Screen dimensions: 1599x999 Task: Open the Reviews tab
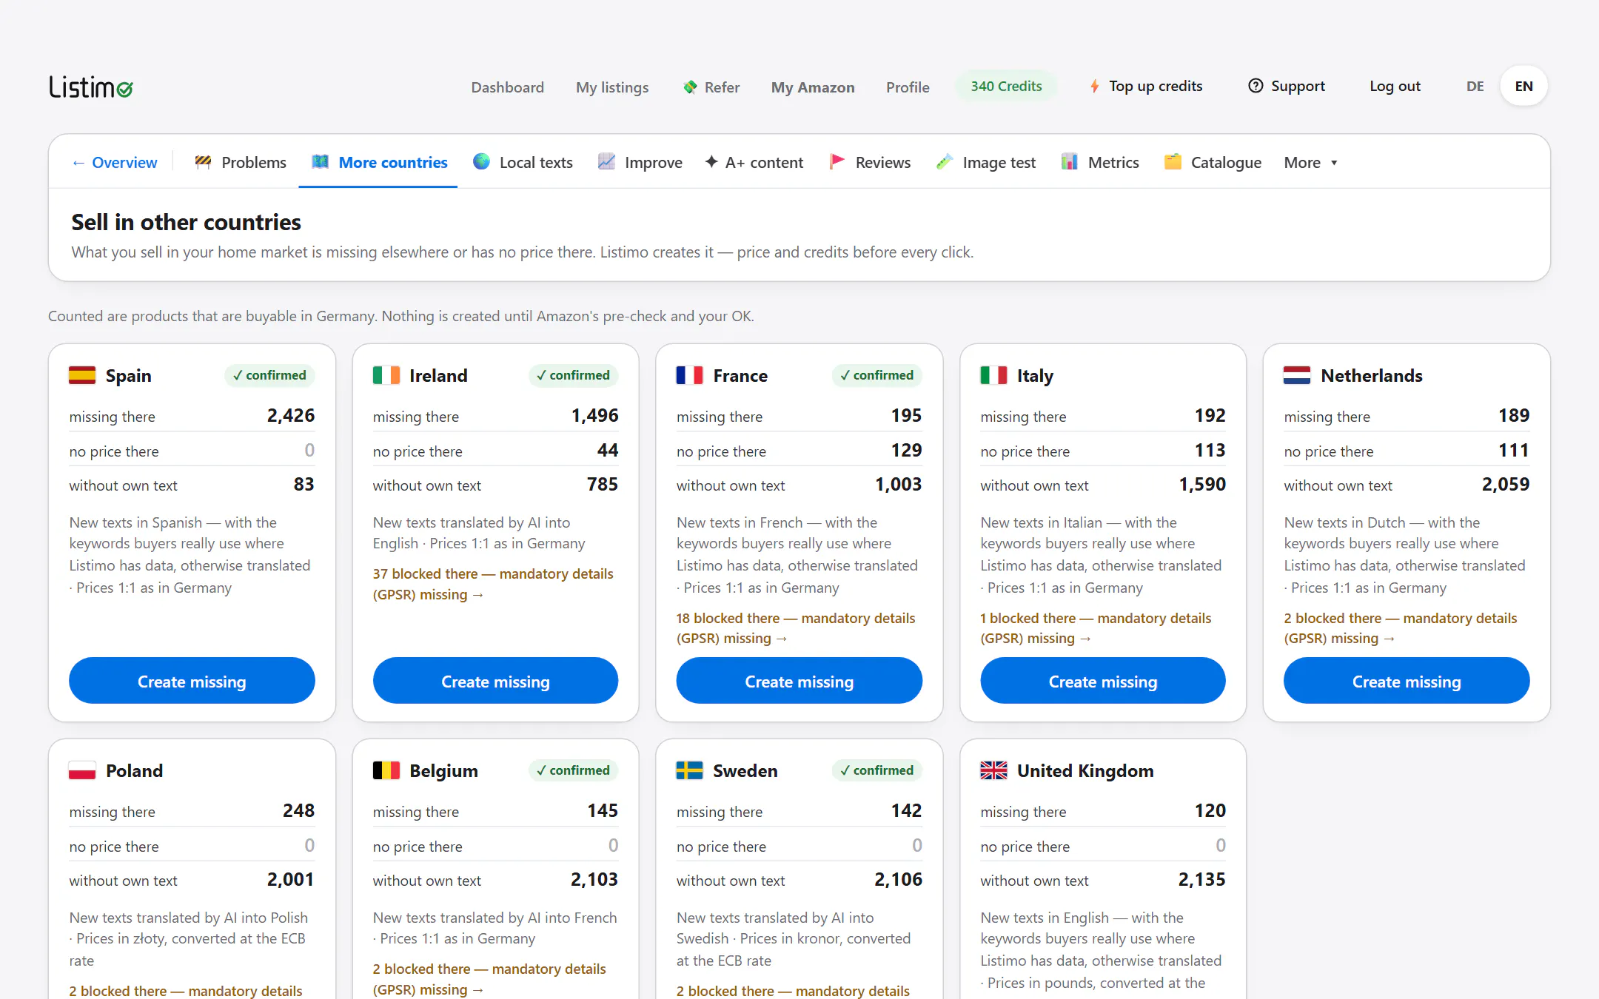870,162
